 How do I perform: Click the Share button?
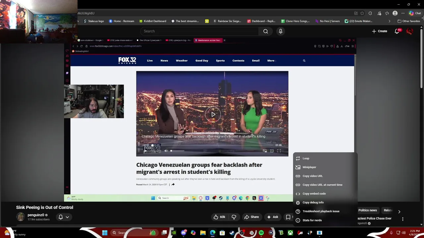click(251, 217)
